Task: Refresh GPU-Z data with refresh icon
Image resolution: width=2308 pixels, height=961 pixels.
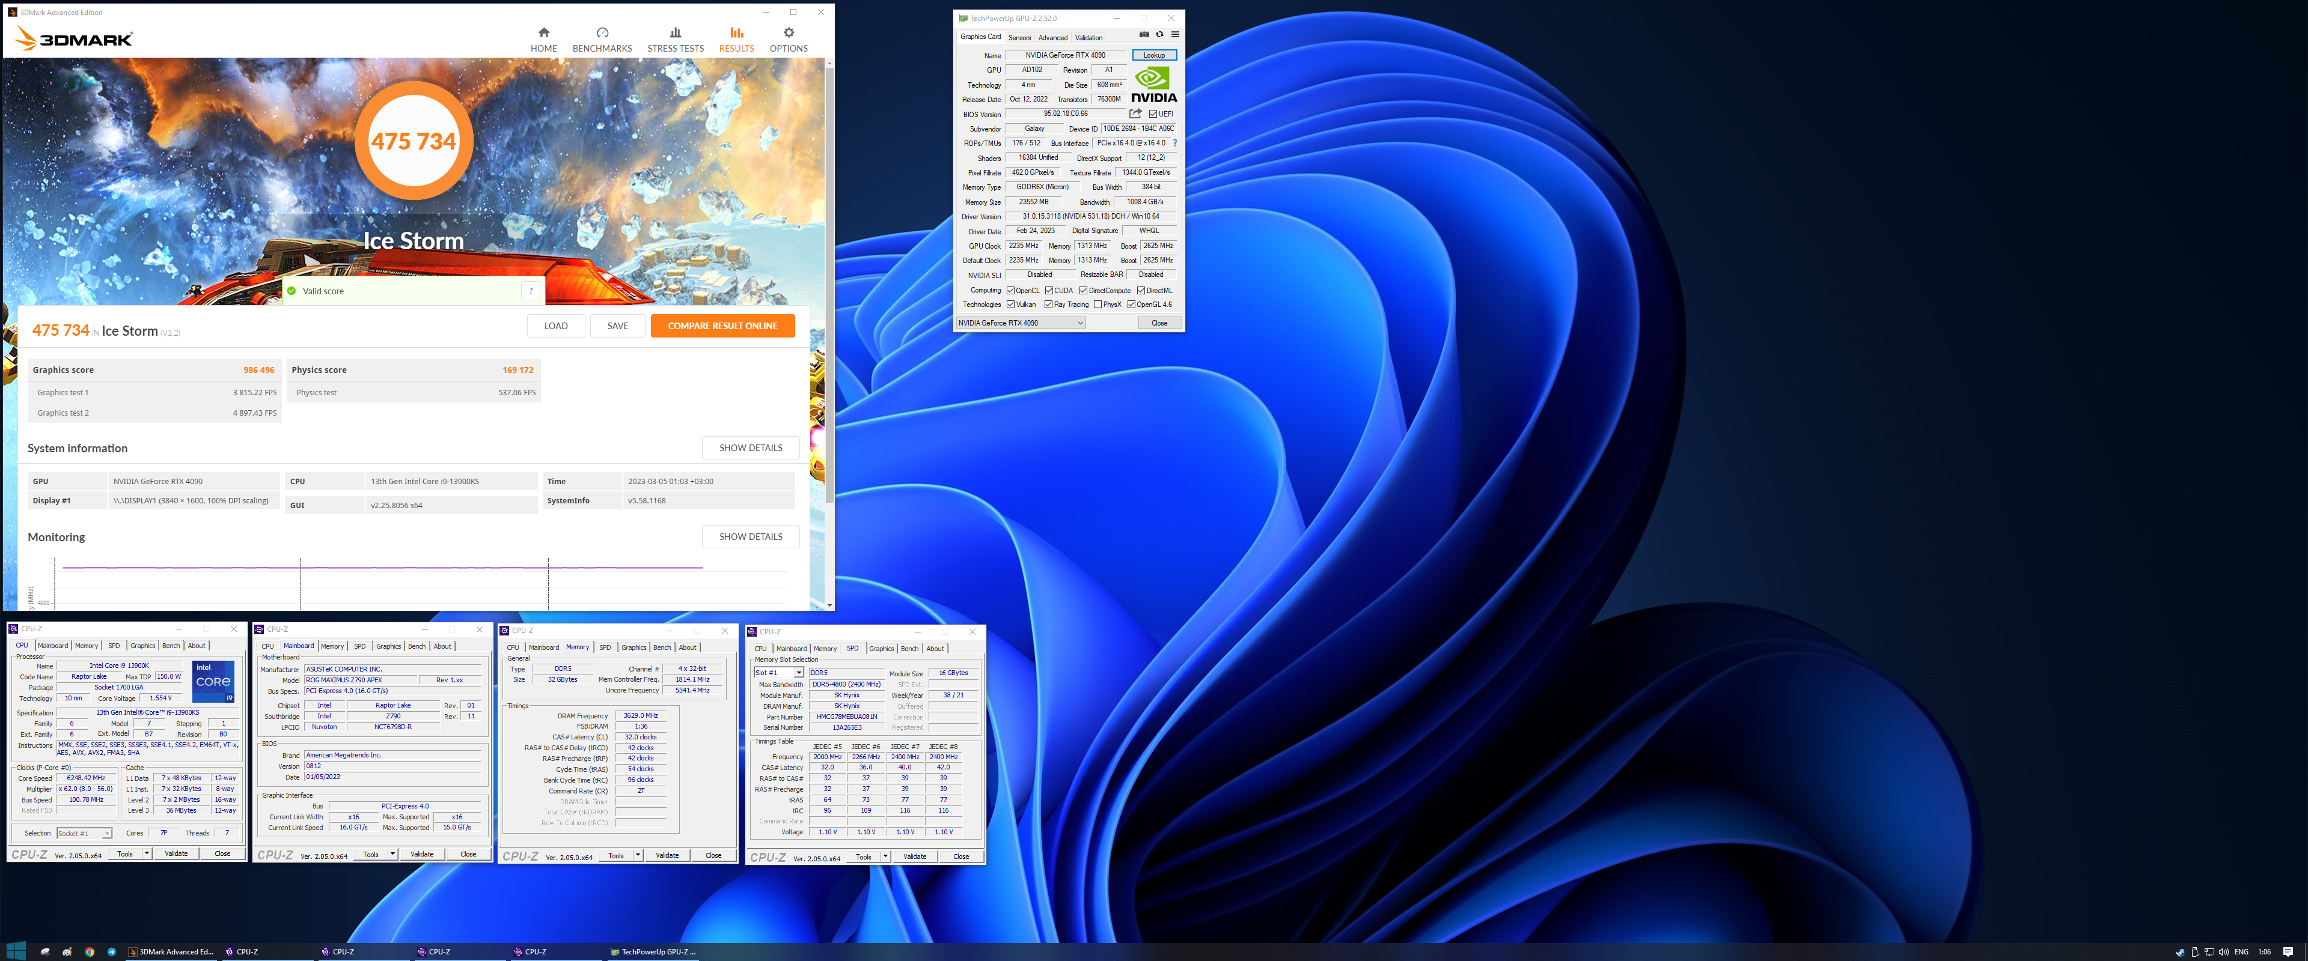Action: point(1159,35)
